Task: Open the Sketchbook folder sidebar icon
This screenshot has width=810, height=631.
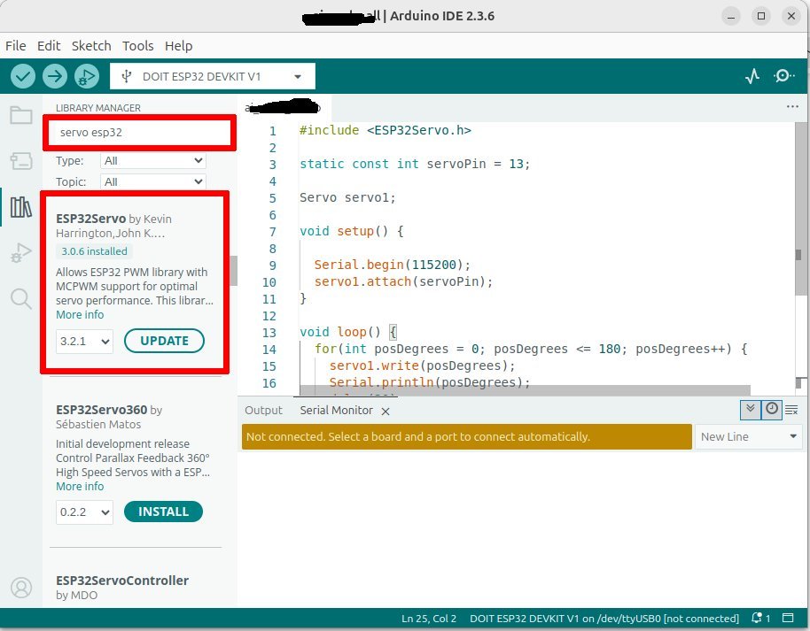Action: (21, 115)
